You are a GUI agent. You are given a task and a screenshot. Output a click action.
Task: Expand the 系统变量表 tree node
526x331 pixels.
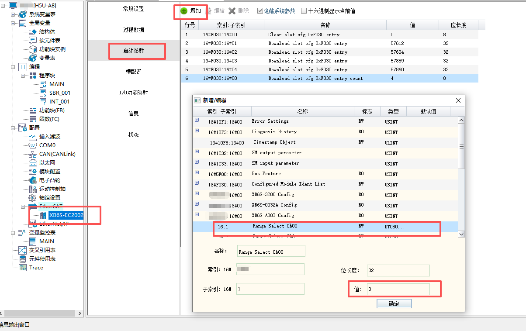(x=13, y=14)
